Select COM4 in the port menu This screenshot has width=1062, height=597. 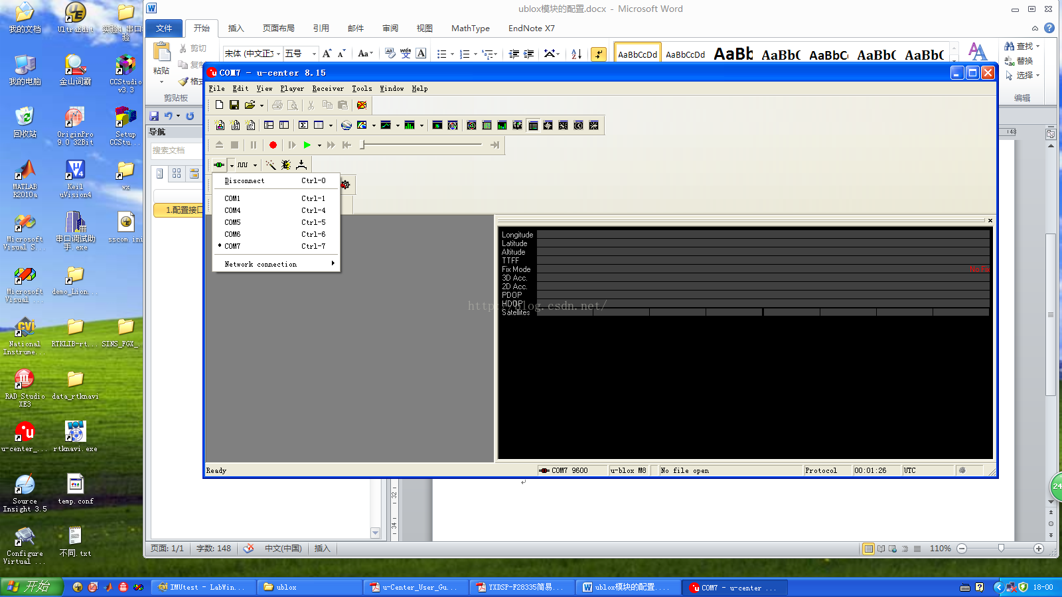[x=276, y=210]
